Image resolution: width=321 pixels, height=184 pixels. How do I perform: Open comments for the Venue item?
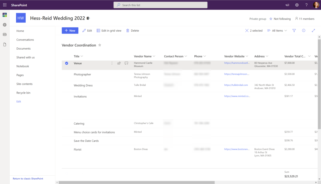pyautogui.click(x=126, y=63)
